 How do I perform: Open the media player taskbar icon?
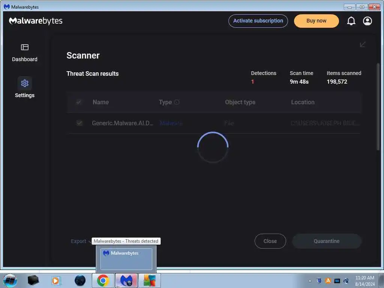55,280
